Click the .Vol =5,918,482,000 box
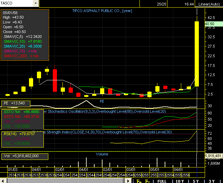Screen dimensions: 223x183 pos(25,156)
